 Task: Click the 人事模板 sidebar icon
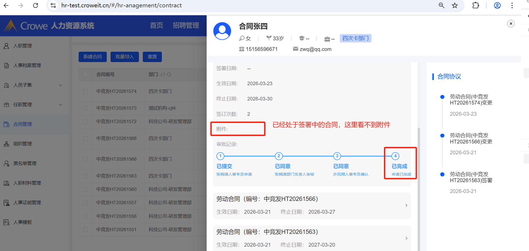(7, 222)
